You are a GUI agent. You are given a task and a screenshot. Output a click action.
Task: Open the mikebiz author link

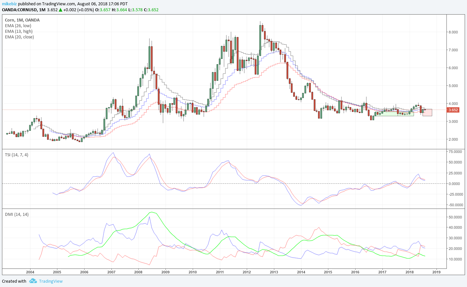[x=9, y=4]
